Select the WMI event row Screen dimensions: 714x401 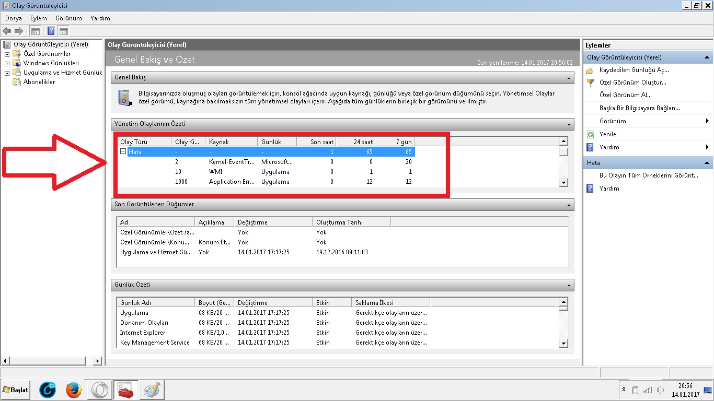(x=266, y=172)
